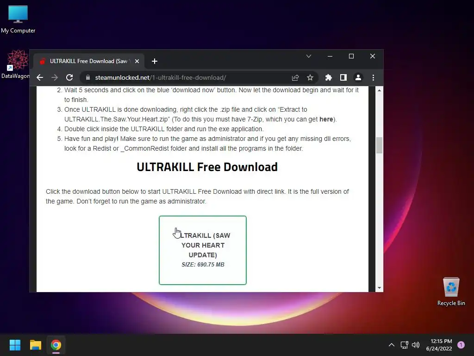This screenshot has width=474, height=356.
Task: View site info via the padlock icon
Action: pos(87,77)
